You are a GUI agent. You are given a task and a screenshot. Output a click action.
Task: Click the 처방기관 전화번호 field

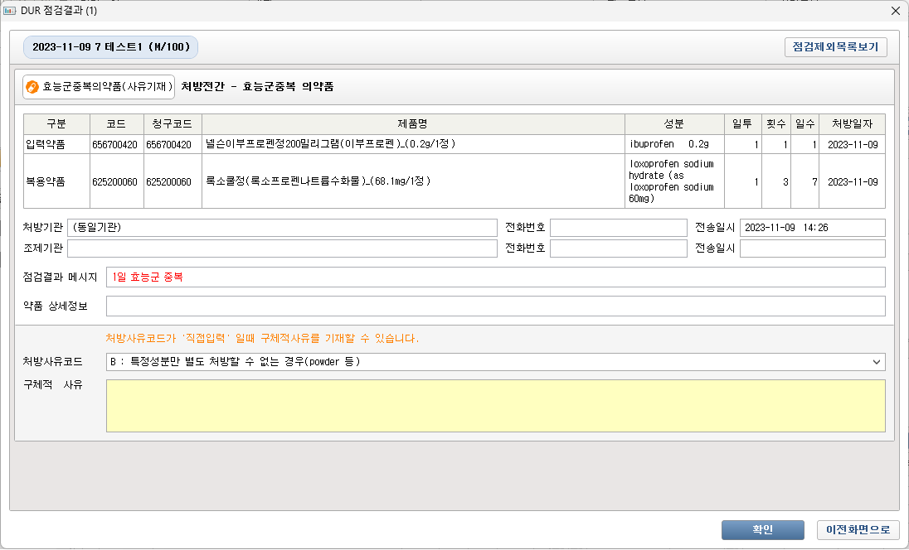tap(618, 228)
